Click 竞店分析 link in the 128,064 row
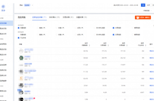154x101 pixels. (x=152, y=58)
